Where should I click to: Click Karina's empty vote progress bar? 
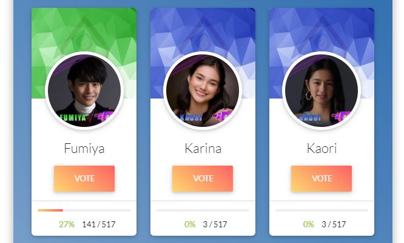[203, 210]
